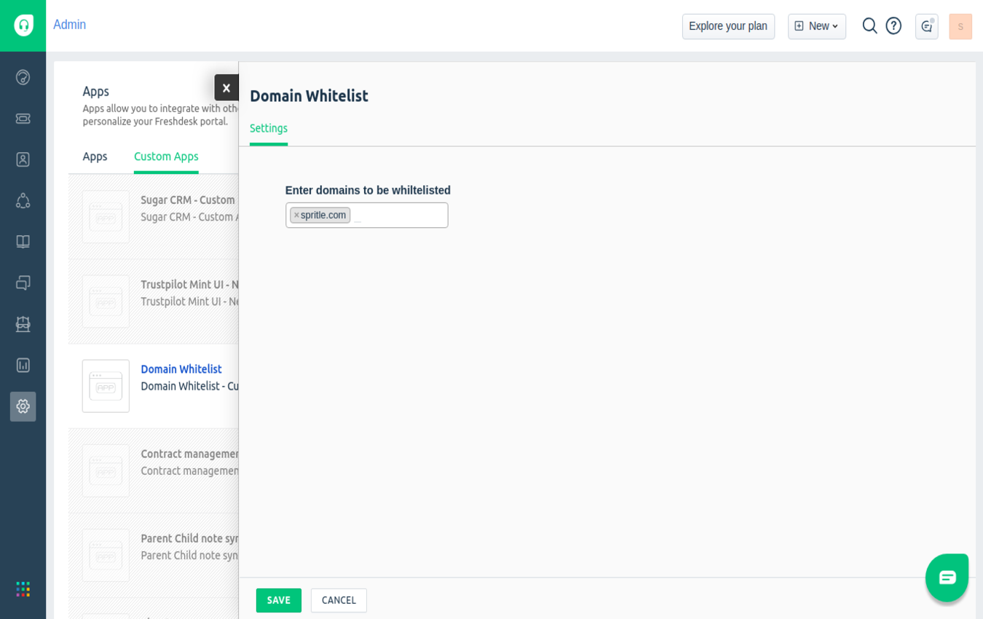
Task: Open Freshworks app switcher grid icon
Action: [x=23, y=588]
